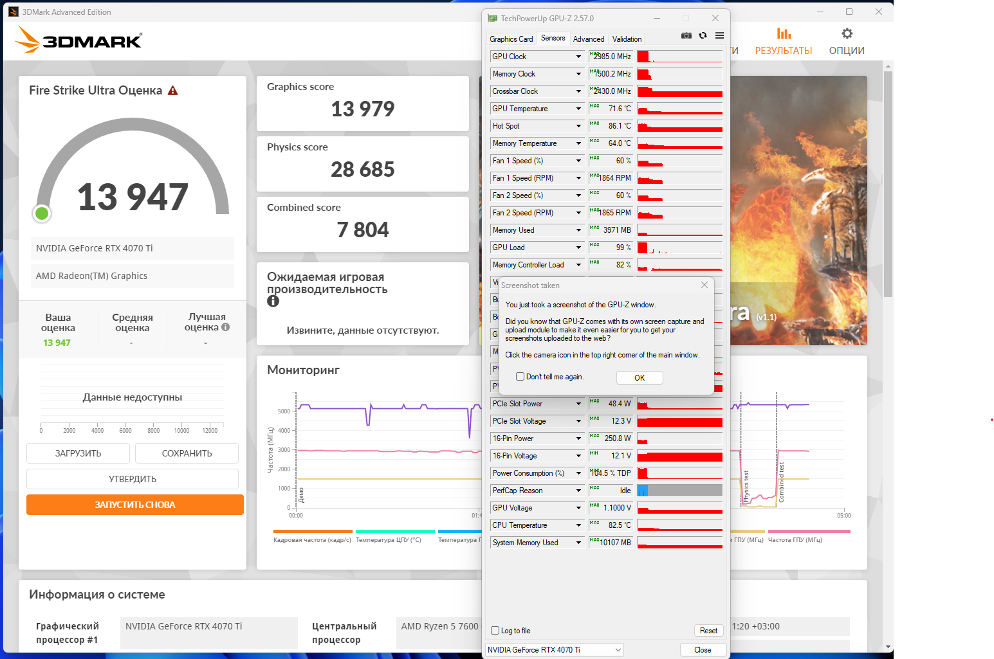The image size is (994, 659).
Task: Open the PCIe Slot Voltage dropdown
Action: click(578, 421)
